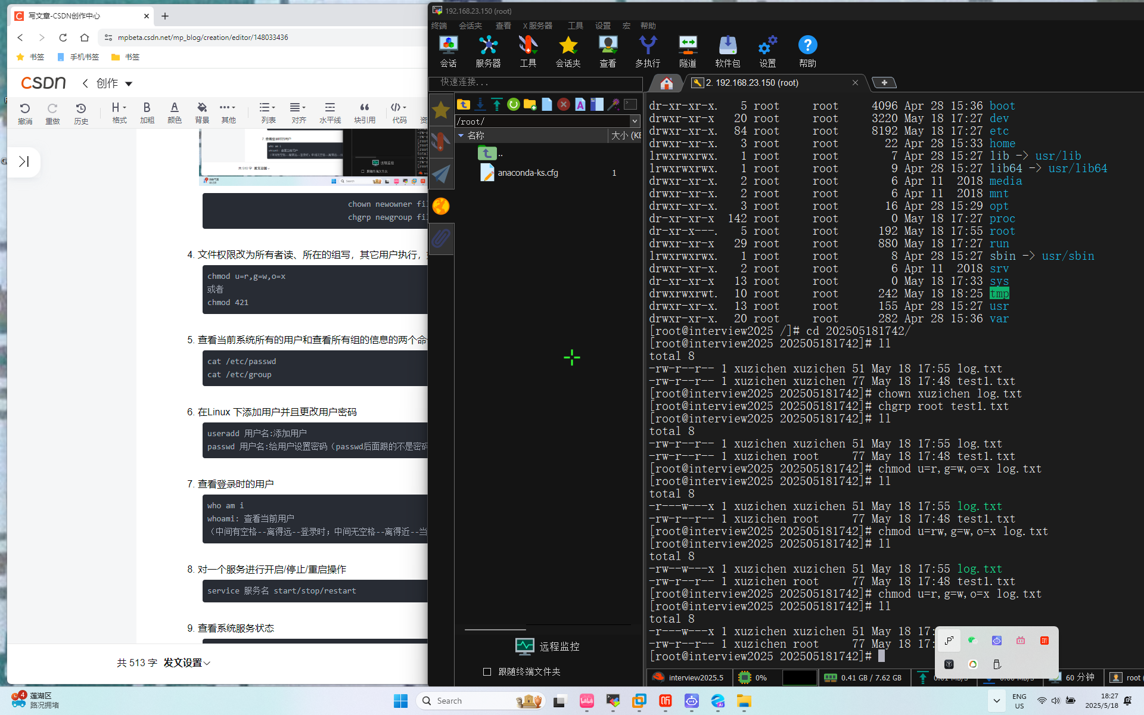This screenshot has width=1144, height=715.
Task: Click the 快速连接 quick connect field
Action: 536,82
